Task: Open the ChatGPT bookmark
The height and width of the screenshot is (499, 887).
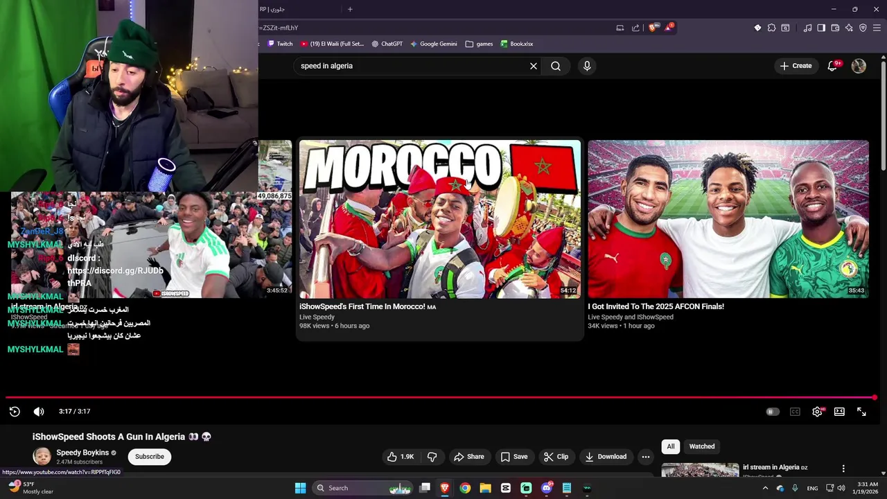Action: (x=387, y=44)
